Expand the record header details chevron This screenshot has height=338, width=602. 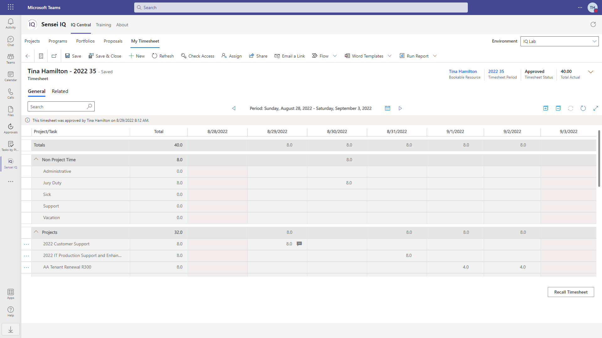(x=591, y=72)
